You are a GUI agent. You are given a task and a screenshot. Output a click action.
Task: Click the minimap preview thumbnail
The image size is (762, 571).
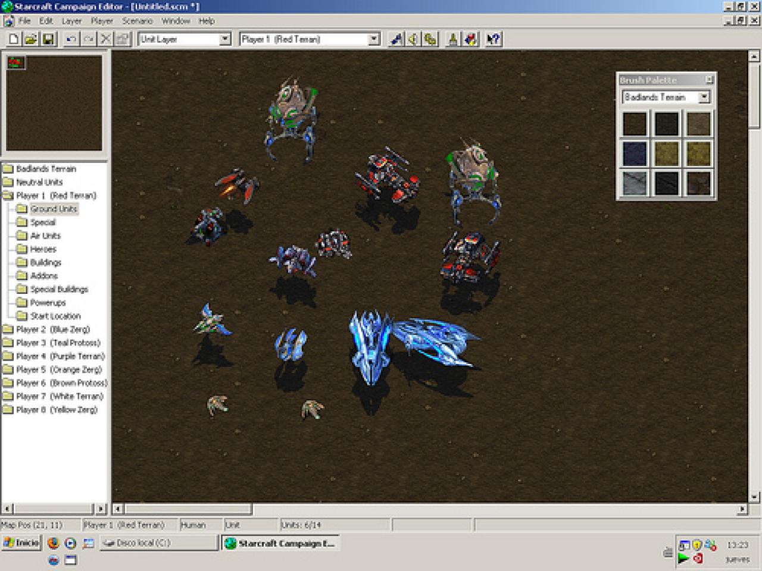(x=54, y=103)
